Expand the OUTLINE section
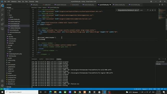Viewport: 167px width, 94px height. tap(9, 87)
